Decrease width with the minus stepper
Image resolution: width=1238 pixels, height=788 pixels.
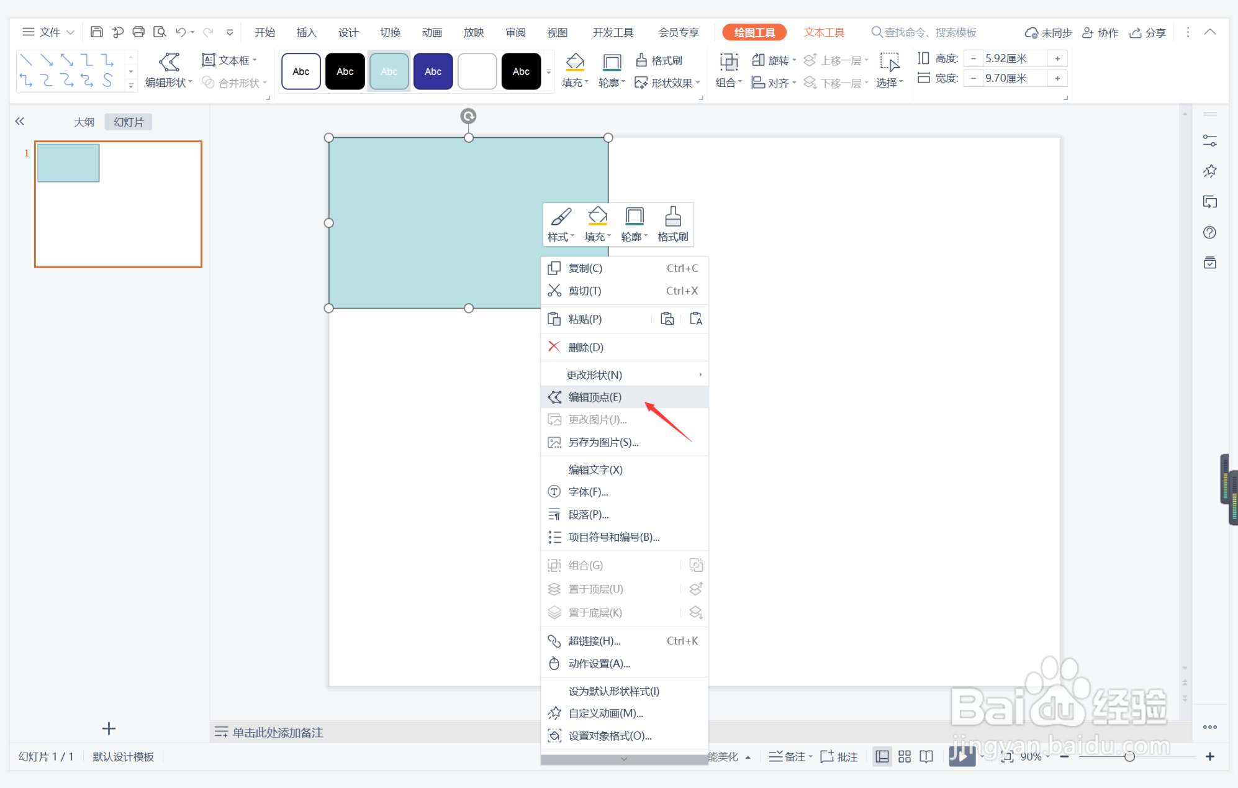click(x=974, y=78)
